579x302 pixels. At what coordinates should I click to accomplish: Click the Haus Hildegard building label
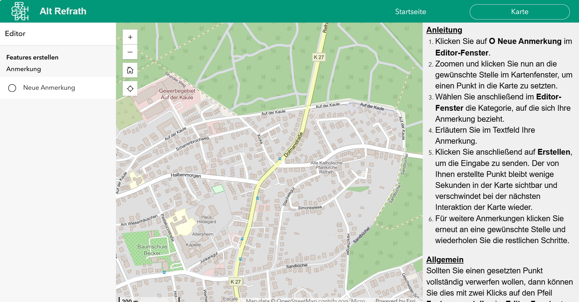click(x=206, y=219)
